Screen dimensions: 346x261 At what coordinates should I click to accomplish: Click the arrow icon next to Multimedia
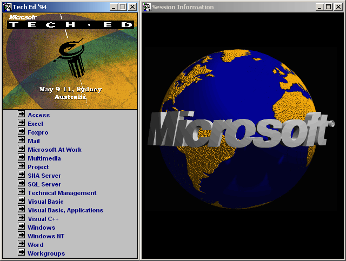point(21,158)
